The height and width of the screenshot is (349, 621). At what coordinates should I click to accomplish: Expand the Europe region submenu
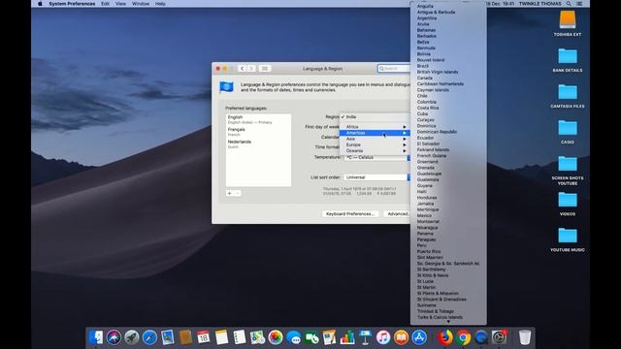[375, 144]
